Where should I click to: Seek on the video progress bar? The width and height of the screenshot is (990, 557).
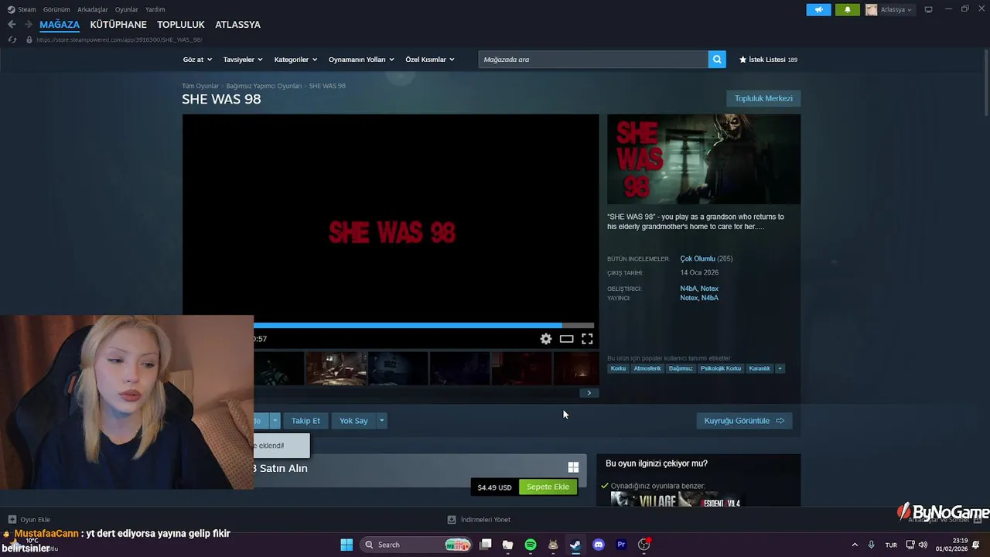(424, 326)
